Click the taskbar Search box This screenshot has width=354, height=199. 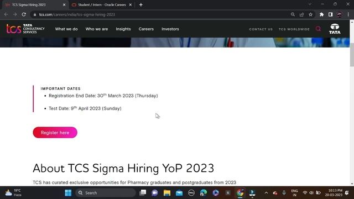[x=106, y=193]
